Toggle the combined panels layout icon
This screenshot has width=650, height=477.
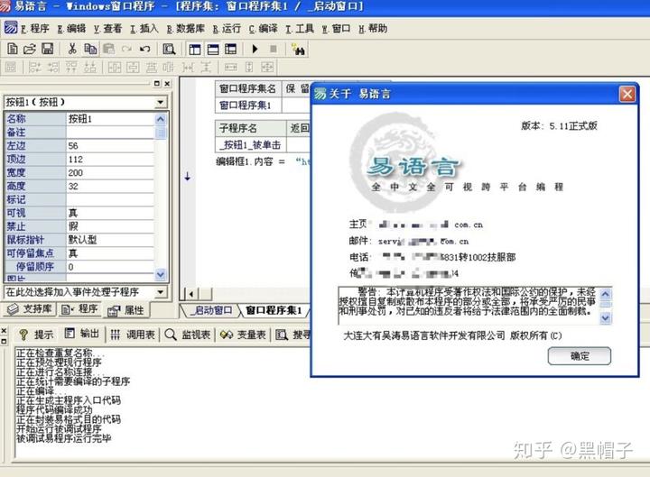click(230, 50)
